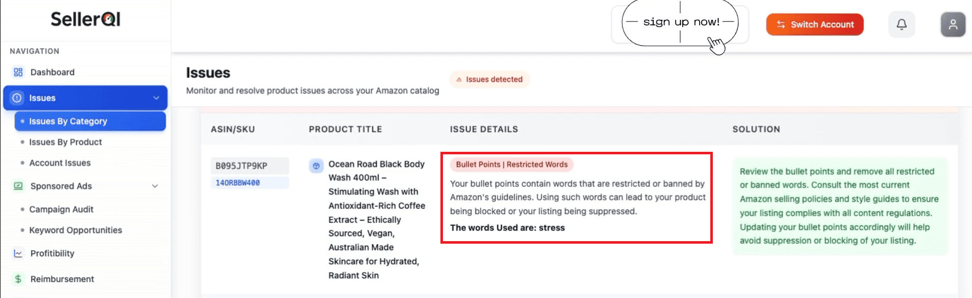The height and width of the screenshot is (298, 972).
Task: Open Issues By Product in navigation
Action: (x=65, y=142)
